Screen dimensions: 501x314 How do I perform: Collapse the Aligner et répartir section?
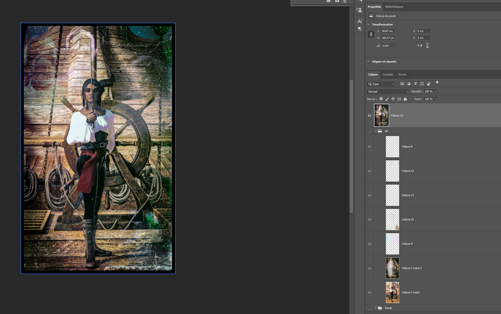[368, 61]
